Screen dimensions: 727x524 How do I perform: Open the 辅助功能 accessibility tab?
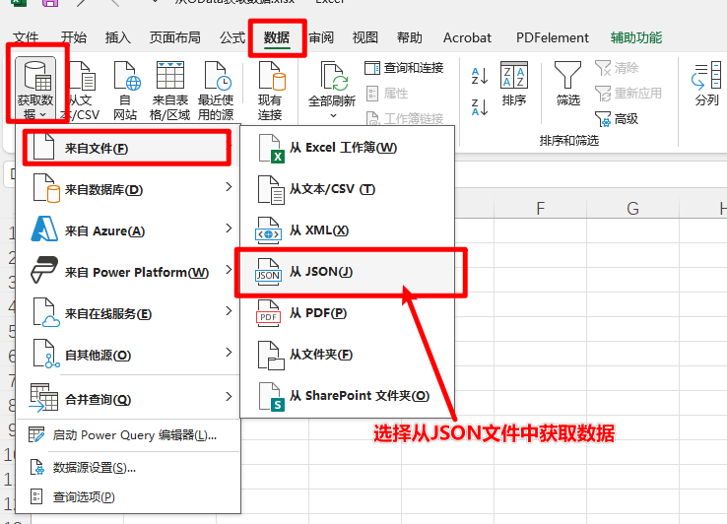[636, 37]
